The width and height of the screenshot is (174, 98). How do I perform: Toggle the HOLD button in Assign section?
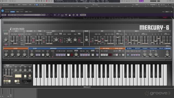[97, 55]
